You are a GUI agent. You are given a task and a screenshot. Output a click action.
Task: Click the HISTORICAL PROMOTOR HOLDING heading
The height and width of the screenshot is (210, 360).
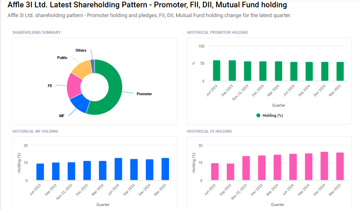217,33
